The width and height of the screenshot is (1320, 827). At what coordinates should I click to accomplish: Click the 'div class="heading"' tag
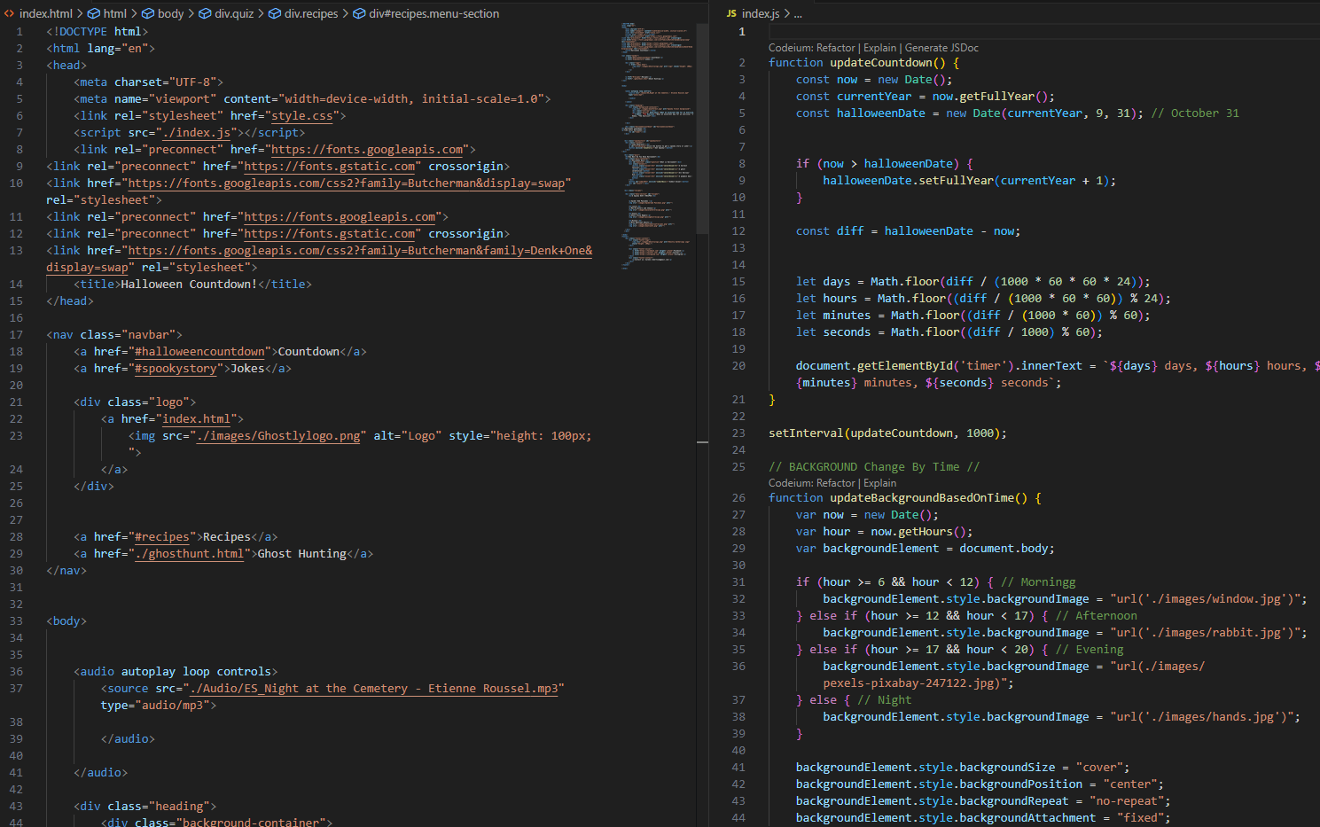tap(144, 807)
